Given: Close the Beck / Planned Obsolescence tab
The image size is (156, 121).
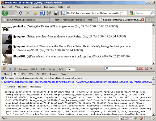Looking at the screenshot, I should click(x=46, y=20).
